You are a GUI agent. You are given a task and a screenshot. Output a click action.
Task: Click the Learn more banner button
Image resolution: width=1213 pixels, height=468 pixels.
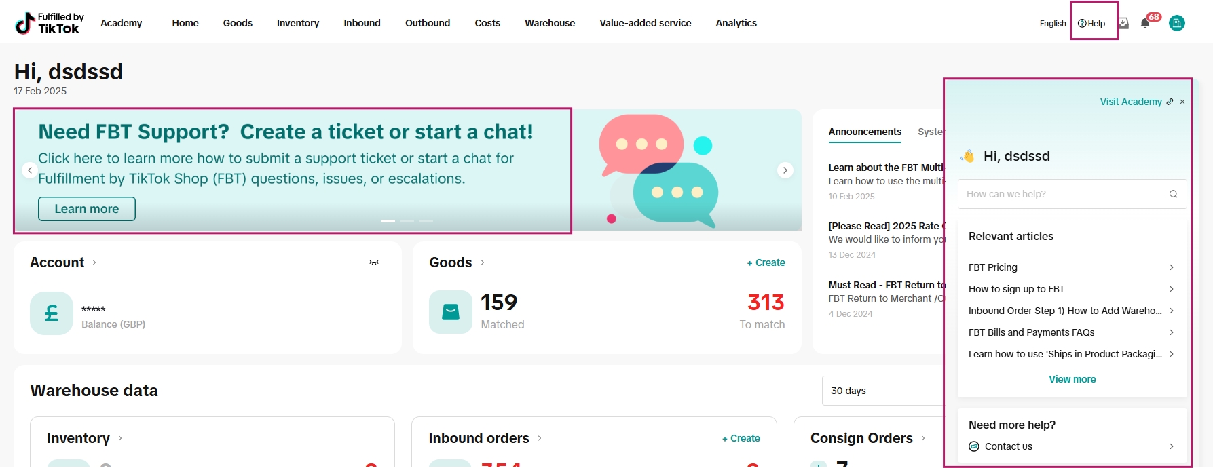(87, 209)
